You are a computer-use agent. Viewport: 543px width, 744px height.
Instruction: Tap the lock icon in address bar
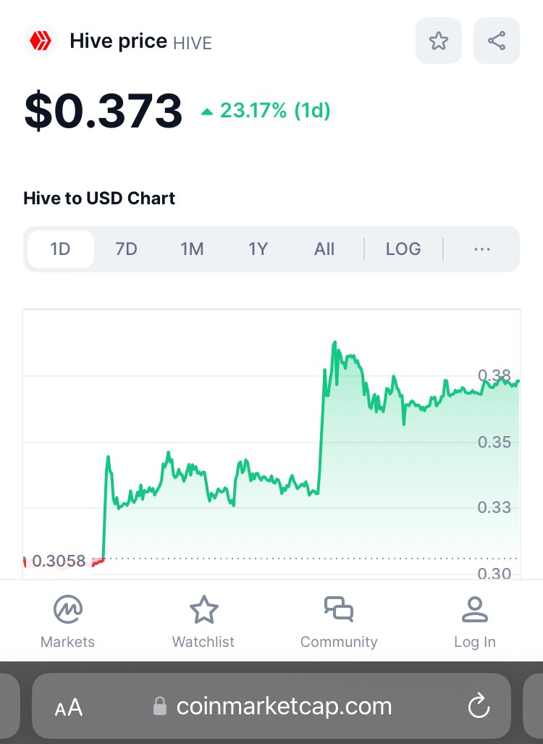(x=160, y=706)
